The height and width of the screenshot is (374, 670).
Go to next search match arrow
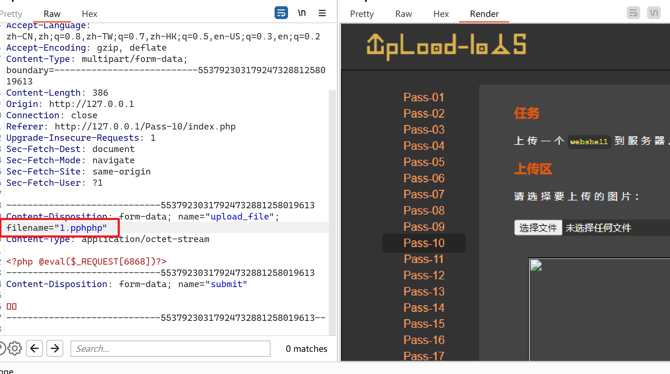tap(55, 348)
